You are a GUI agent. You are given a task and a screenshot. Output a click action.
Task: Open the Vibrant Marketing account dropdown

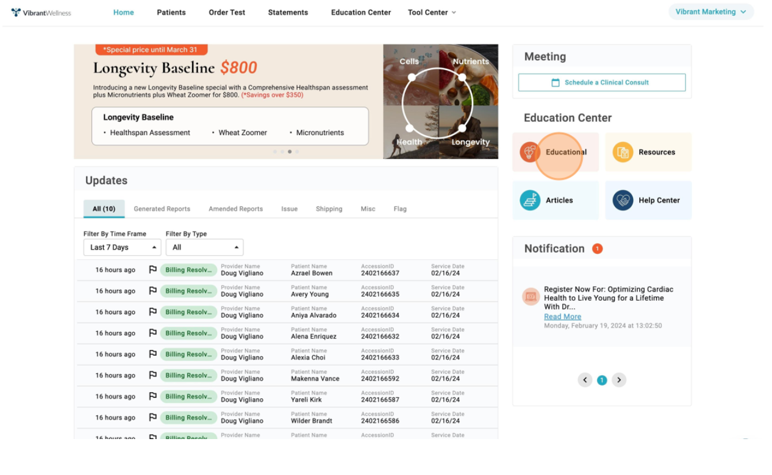click(x=711, y=12)
